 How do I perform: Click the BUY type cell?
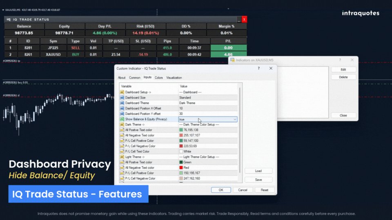coord(76,54)
